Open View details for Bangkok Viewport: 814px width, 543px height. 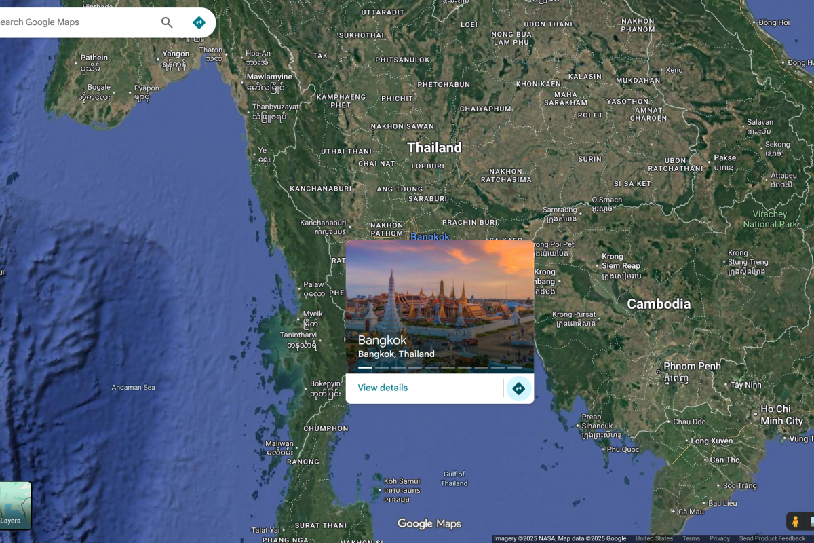pyautogui.click(x=383, y=388)
